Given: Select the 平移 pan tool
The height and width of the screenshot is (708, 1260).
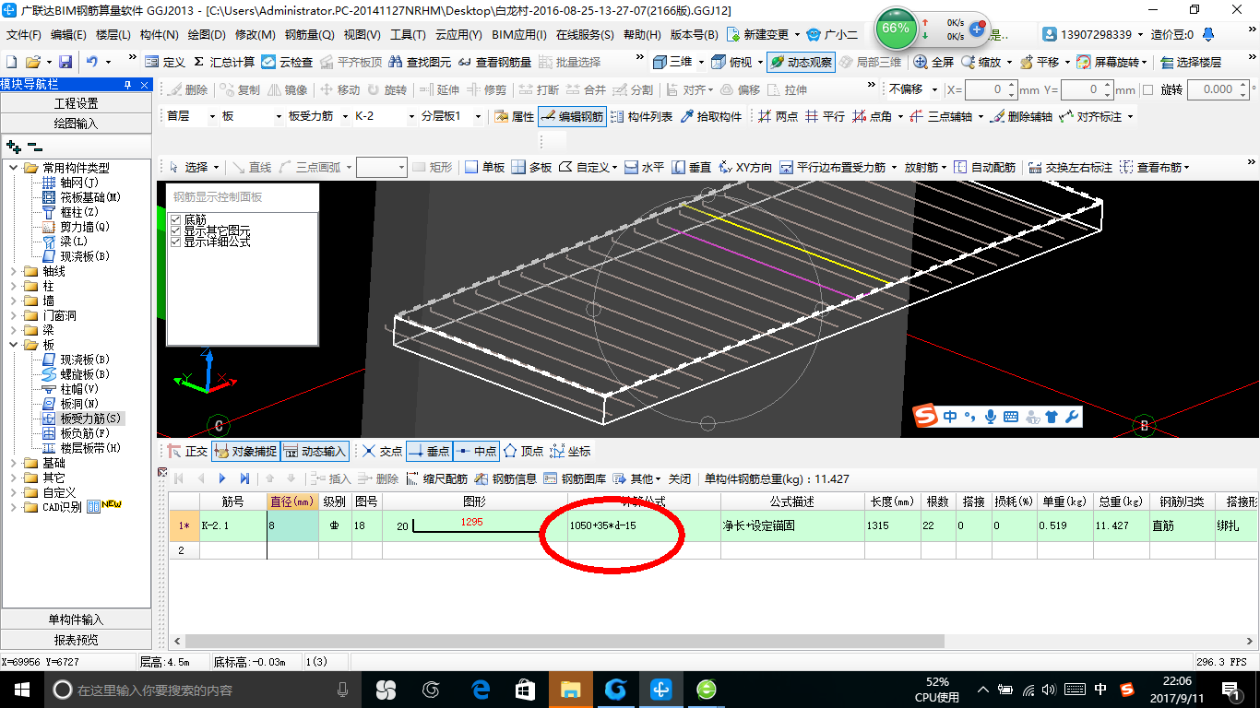Looking at the screenshot, I should [1040, 62].
